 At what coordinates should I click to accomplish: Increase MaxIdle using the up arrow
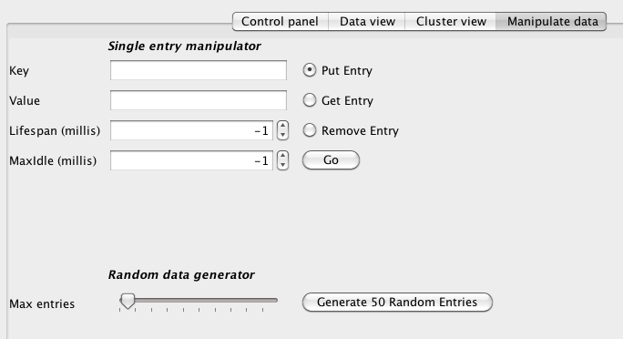(x=282, y=156)
